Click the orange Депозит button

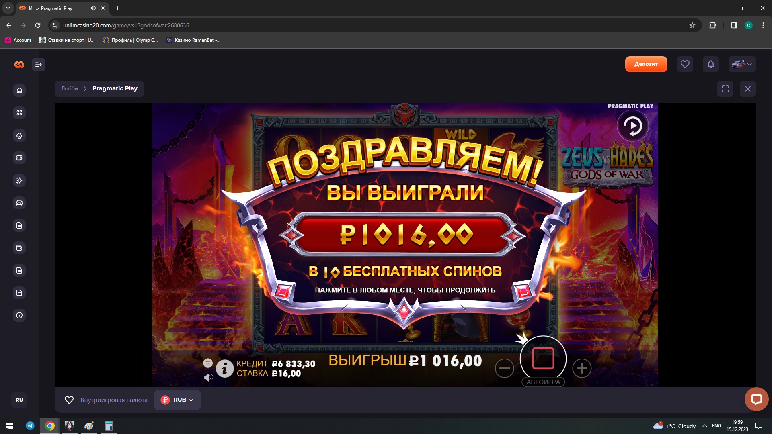646,64
